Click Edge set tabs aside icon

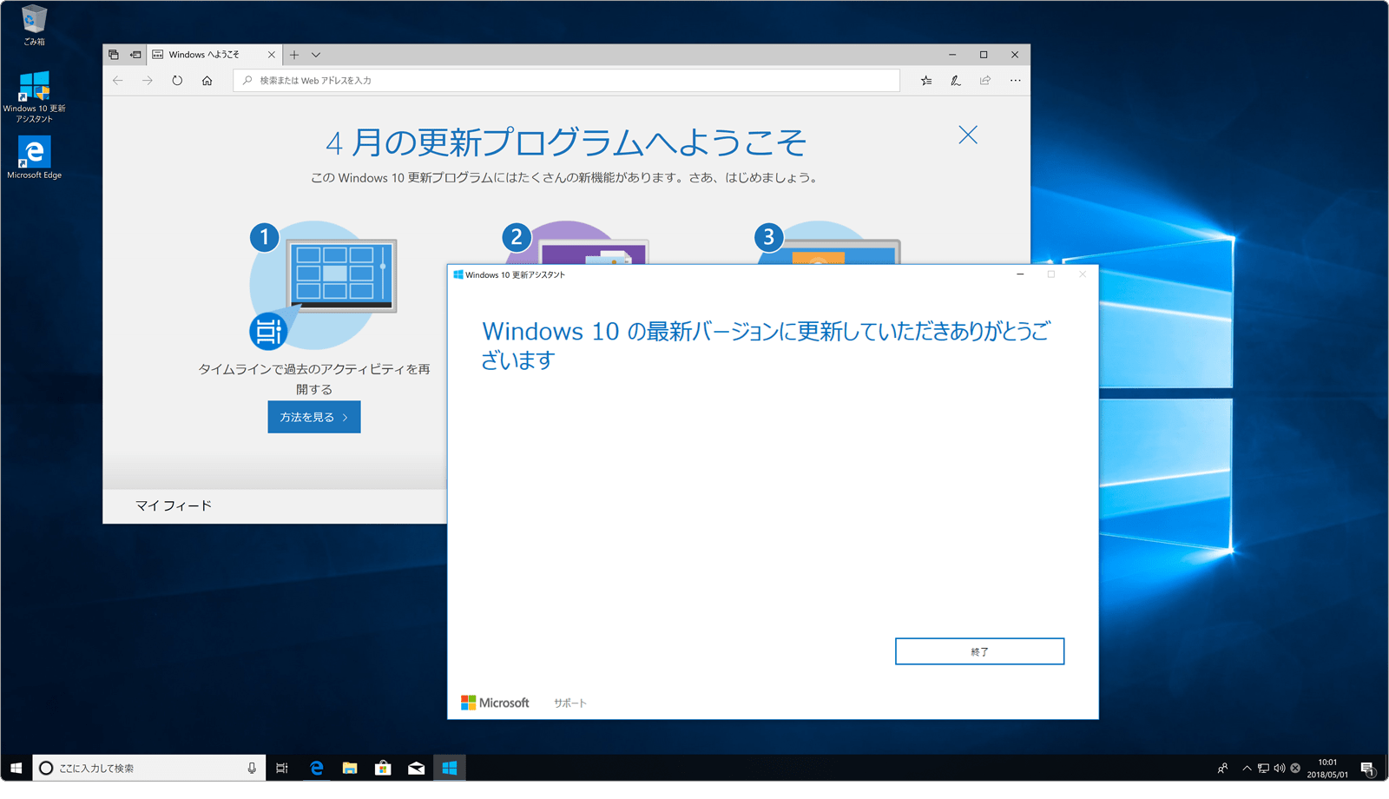(x=135, y=55)
